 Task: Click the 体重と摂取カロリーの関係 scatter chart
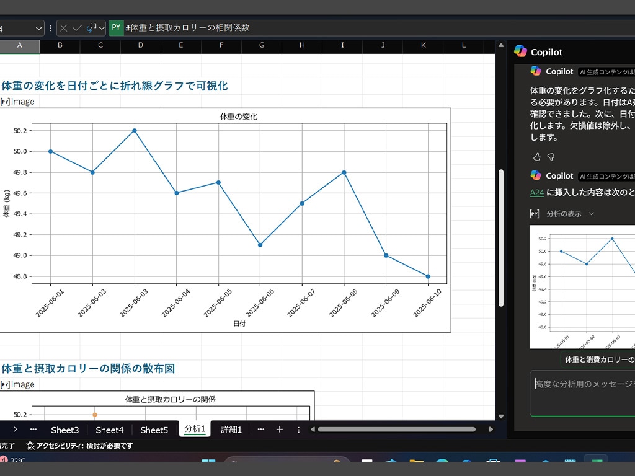click(157, 405)
